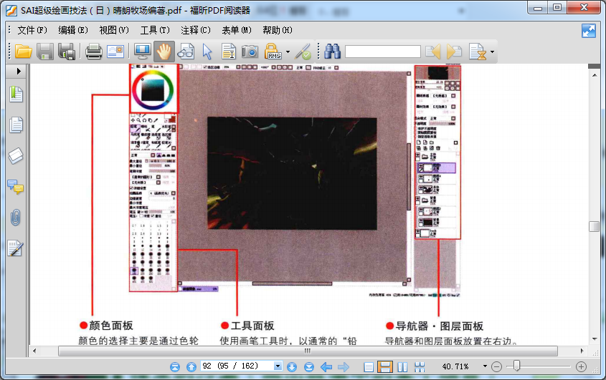Open the 工具(T) menu
606x380 pixels.
point(155,30)
